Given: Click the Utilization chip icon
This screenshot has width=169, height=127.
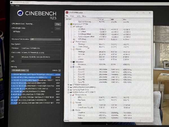Looking at the screenshot, I should (74, 62).
